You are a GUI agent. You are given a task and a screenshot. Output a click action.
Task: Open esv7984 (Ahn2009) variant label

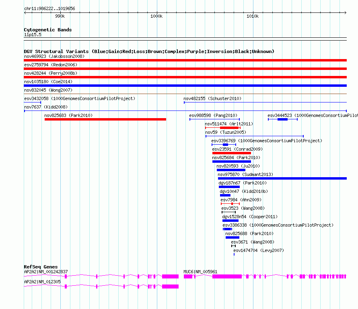click(x=241, y=200)
